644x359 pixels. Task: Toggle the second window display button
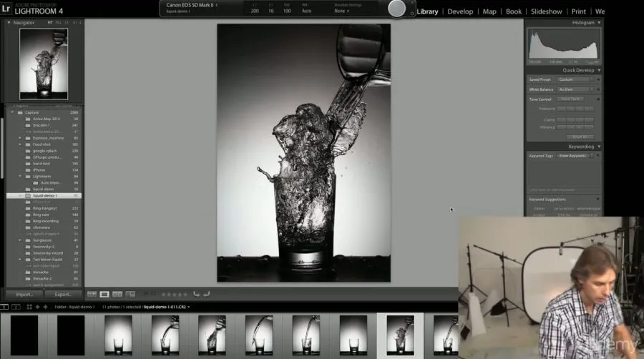tap(14, 307)
